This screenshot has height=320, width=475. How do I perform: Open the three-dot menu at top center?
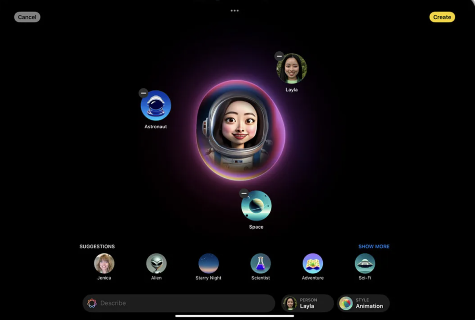(234, 11)
